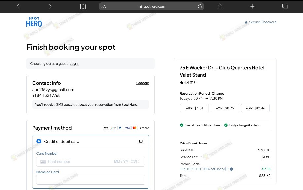Click the Google Pay icon
Screen dimensions: 303x190
point(113,128)
